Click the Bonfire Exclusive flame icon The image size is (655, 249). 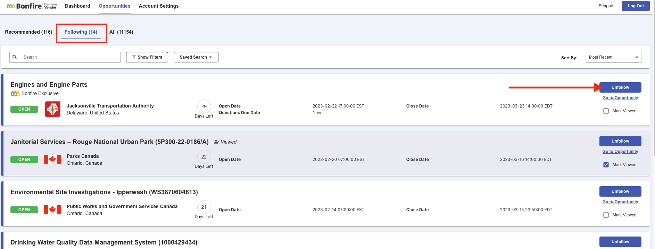(x=15, y=93)
